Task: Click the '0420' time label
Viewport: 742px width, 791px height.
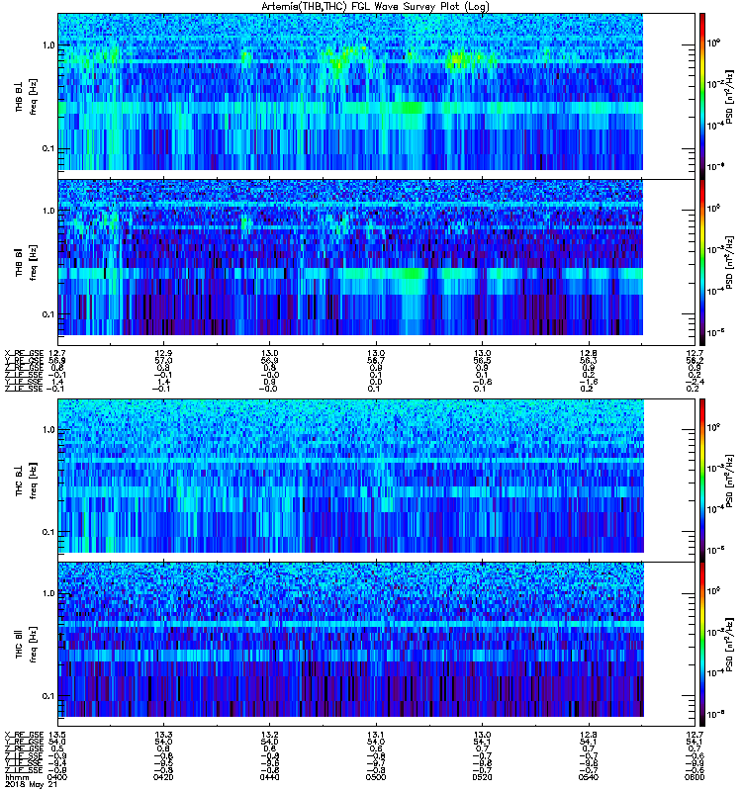Action: (x=163, y=777)
